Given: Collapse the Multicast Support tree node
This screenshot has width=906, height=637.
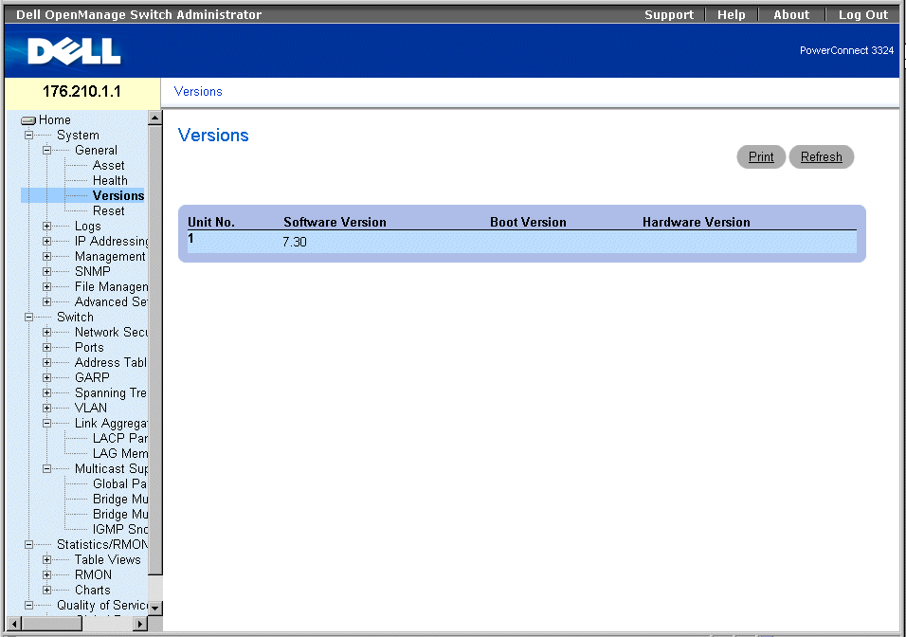Looking at the screenshot, I should click(x=46, y=469).
